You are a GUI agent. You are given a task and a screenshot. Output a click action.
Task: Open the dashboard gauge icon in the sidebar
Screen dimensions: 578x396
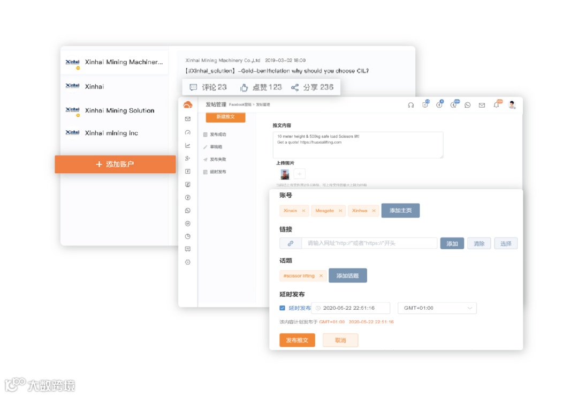tap(188, 132)
